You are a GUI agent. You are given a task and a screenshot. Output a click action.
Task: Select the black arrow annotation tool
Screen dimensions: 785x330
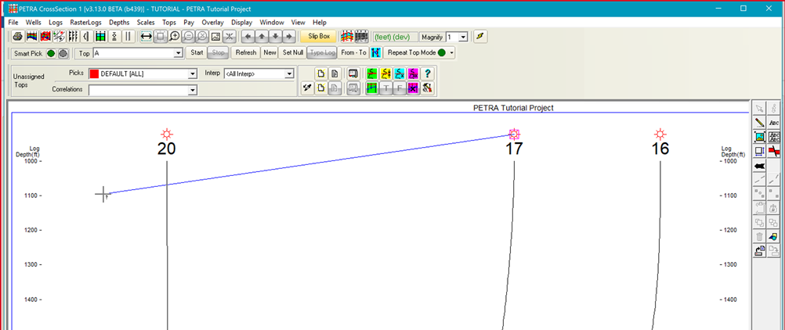coord(759,166)
